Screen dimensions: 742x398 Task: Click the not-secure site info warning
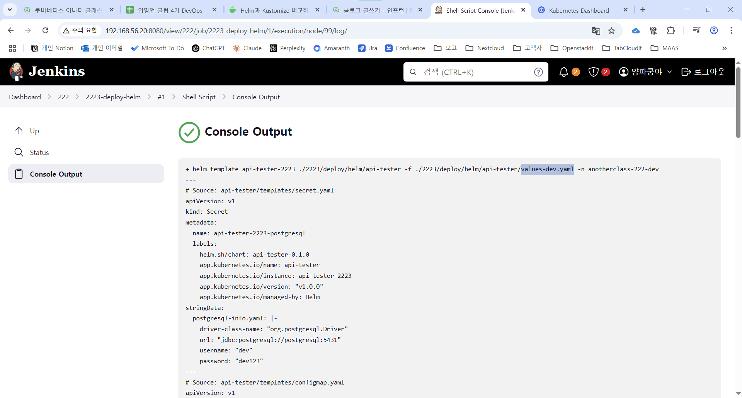80,31
